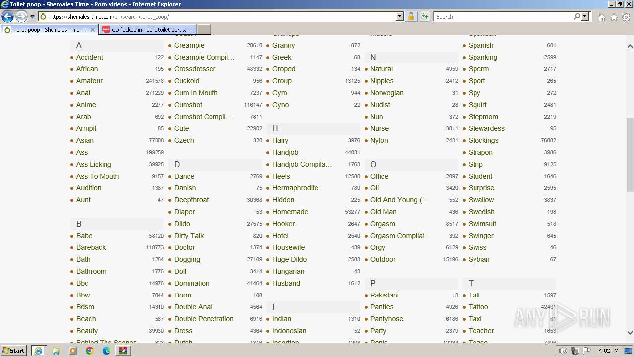Image resolution: width=634 pixels, height=357 pixels.
Task: Click the network tray icon
Action: [575, 351]
